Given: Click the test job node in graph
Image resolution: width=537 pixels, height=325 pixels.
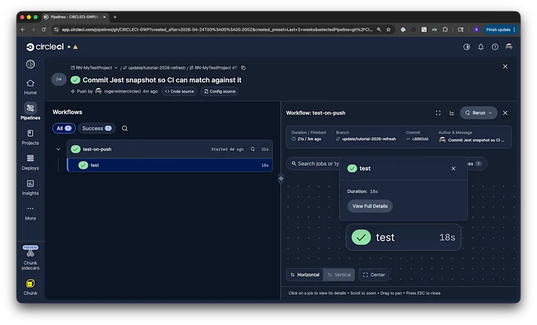Looking at the screenshot, I should (x=404, y=237).
